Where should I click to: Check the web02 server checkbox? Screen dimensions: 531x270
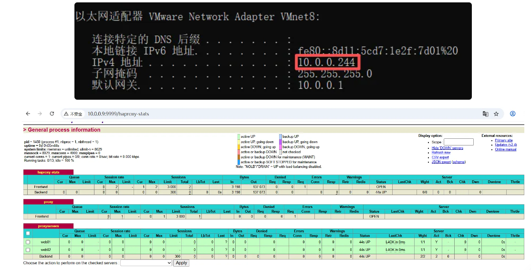(x=28, y=250)
